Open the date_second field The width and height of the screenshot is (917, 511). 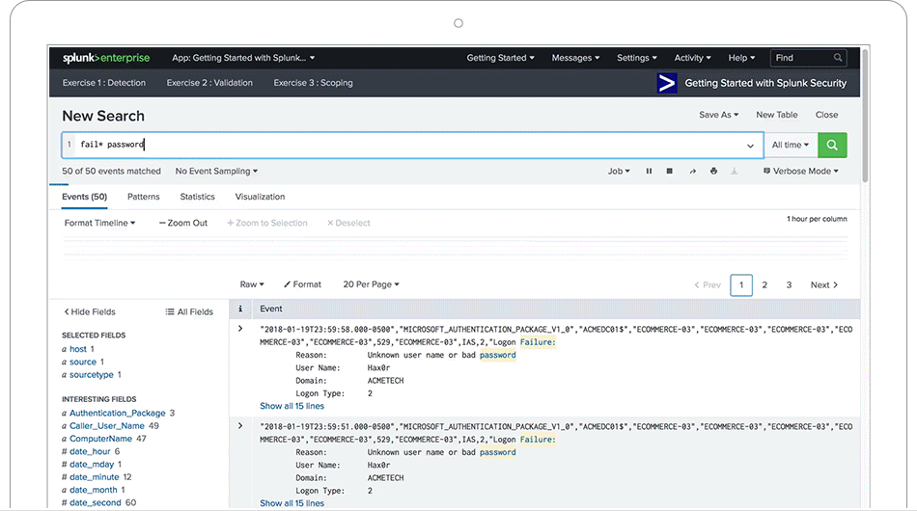[95, 503]
